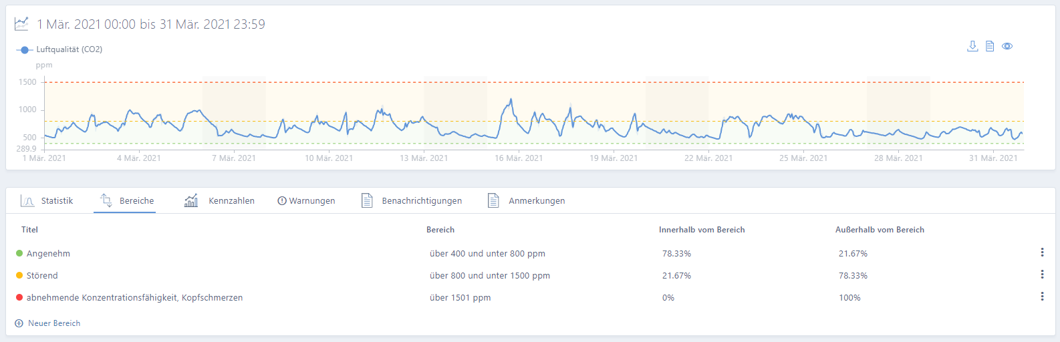Click the Innerhalb vom Bereich column header
This screenshot has height=342, width=1060.
(x=702, y=230)
